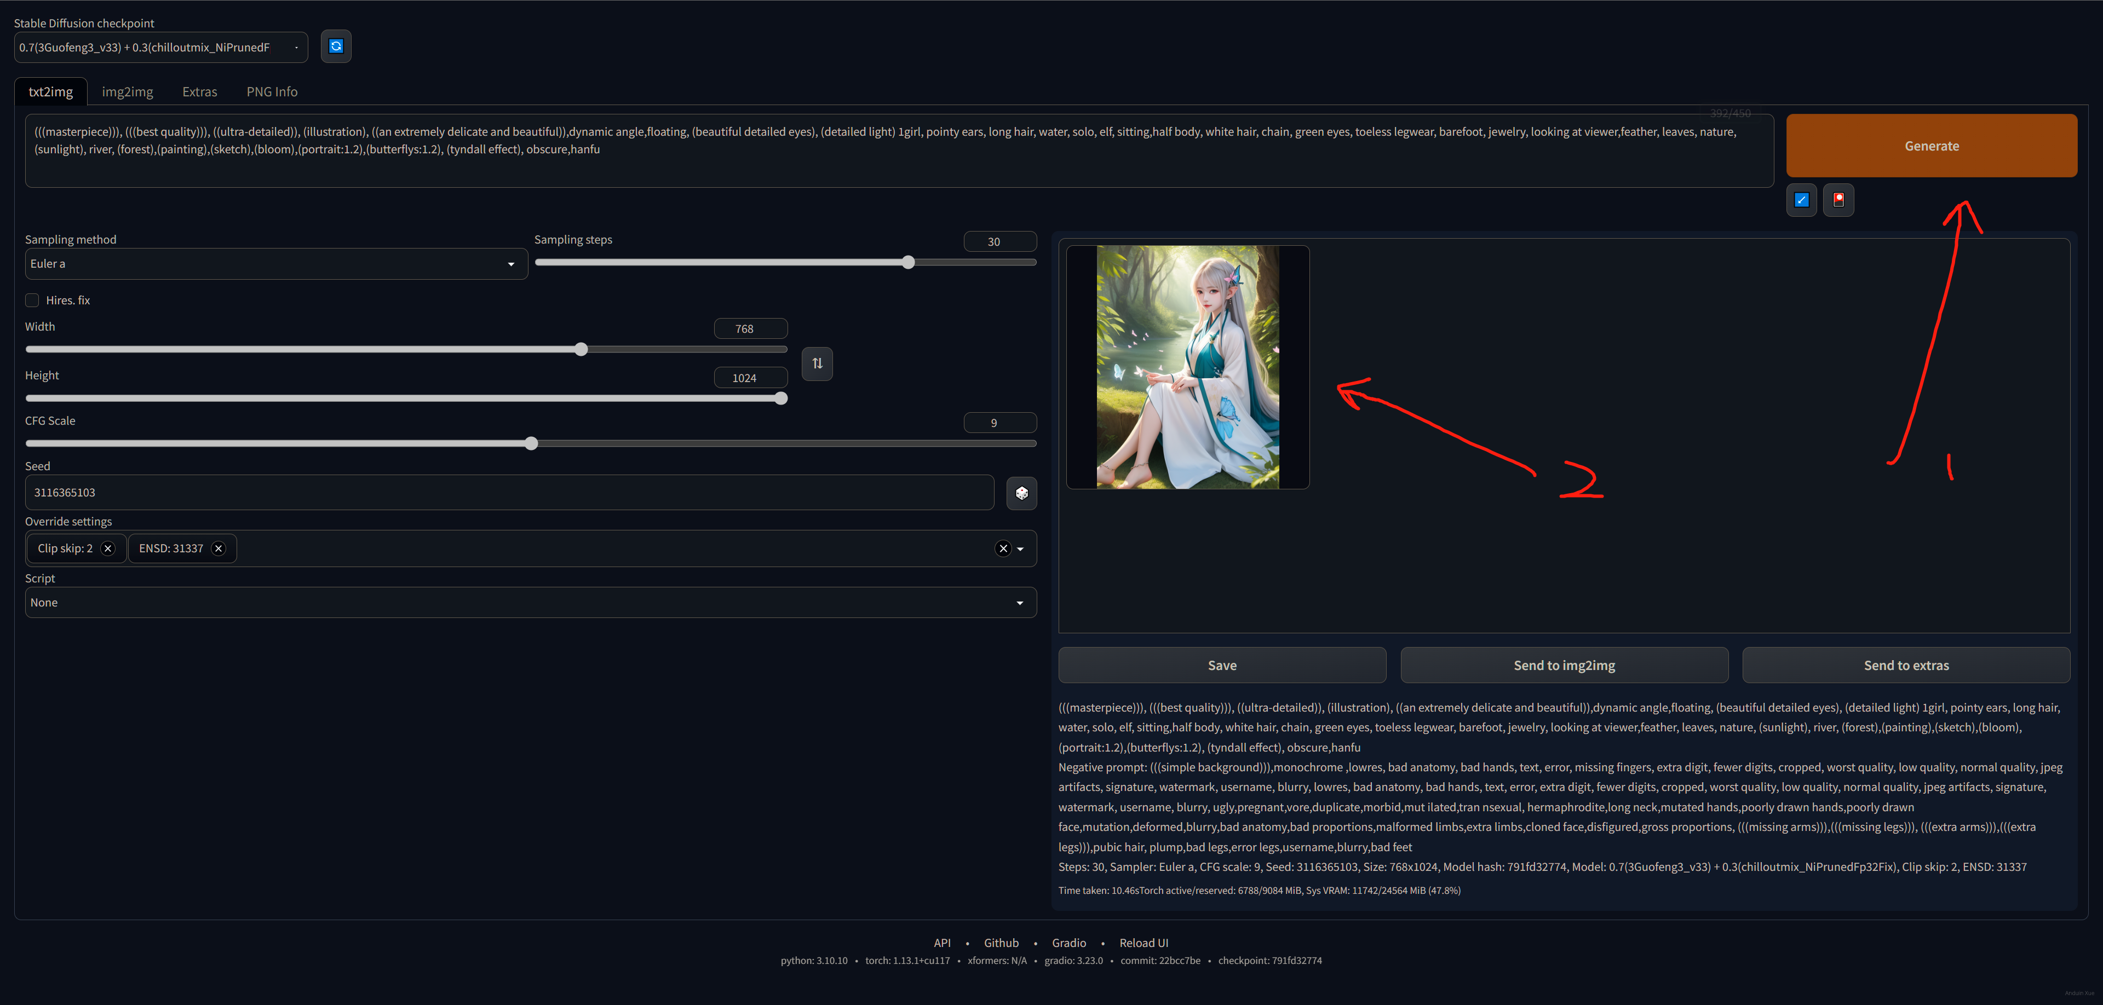Click the red card styles icon
Screen dimensions: 2103x1005
click(x=1838, y=200)
